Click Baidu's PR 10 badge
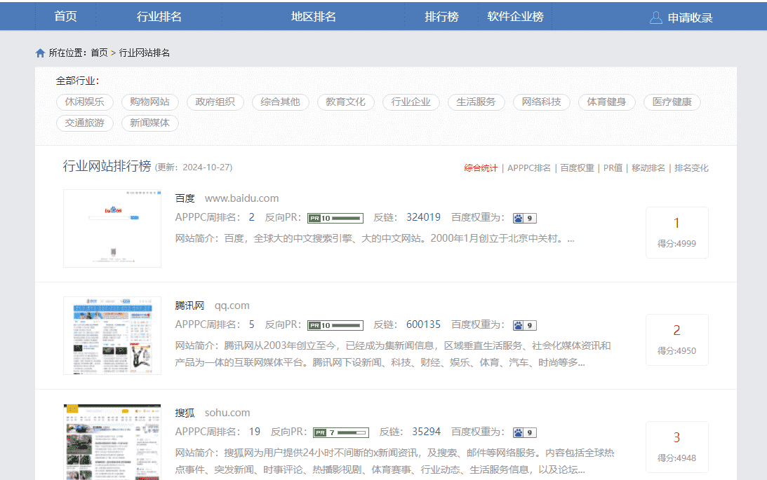The image size is (767, 480). point(335,218)
